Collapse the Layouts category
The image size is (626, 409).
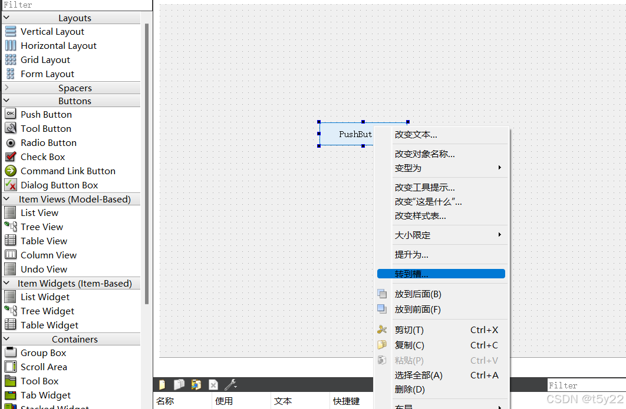coord(6,18)
